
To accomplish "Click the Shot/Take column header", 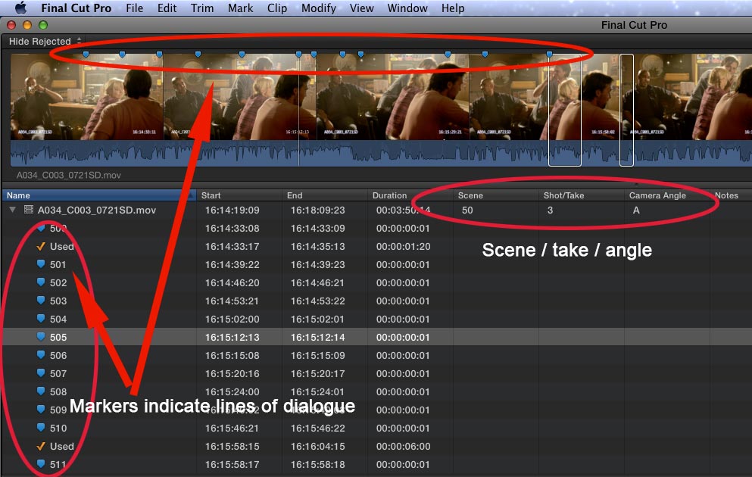I will (582, 195).
